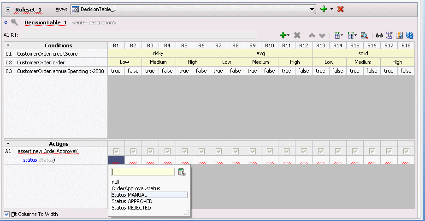Click the gray move-down arrow icon
This screenshot has height=221, width=425.
pos(322,35)
